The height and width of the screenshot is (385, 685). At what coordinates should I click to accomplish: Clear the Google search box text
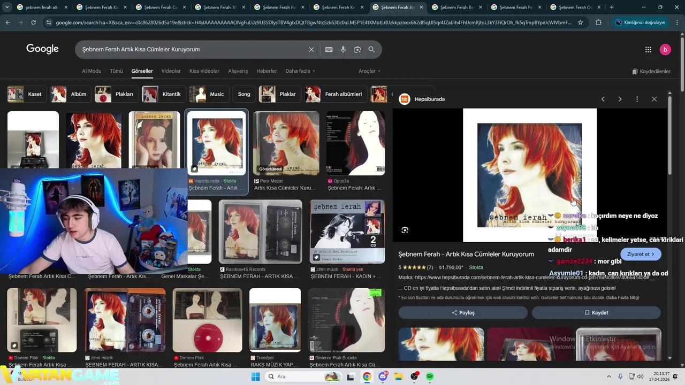pyautogui.click(x=311, y=49)
